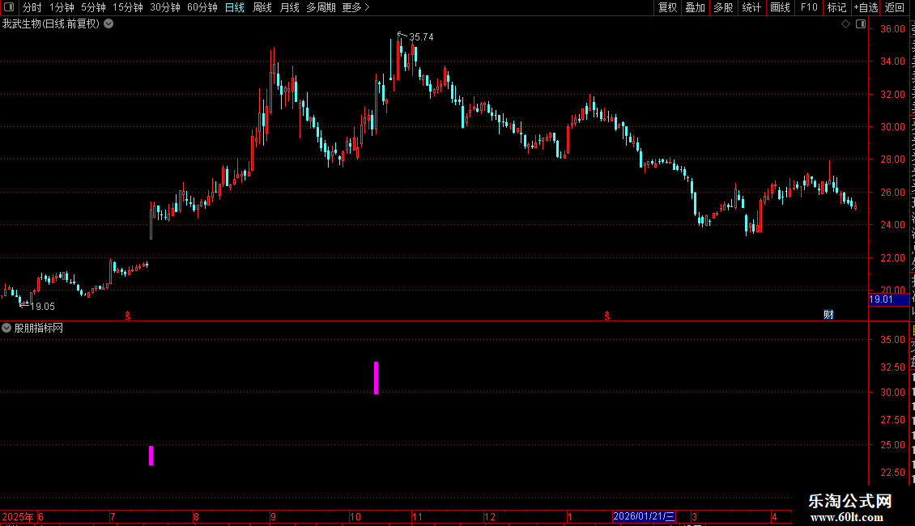Select the 日线 daily chart tab
Screen dimensions: 915x526
tap(235, 7)
